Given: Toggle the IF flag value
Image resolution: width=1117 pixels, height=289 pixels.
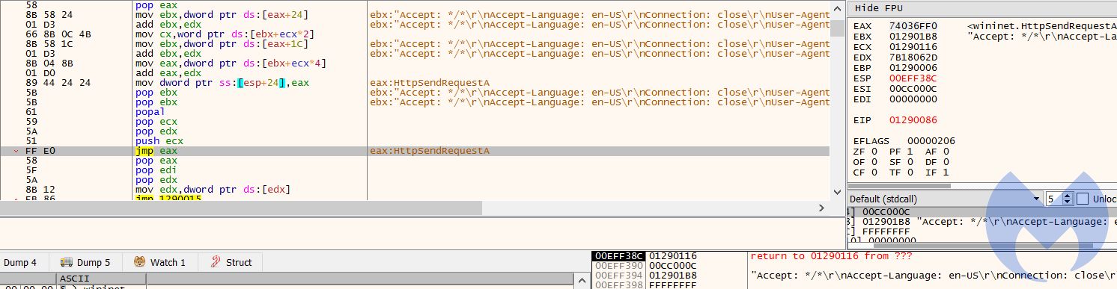Looking at the screenshot, I should [946, 173].
